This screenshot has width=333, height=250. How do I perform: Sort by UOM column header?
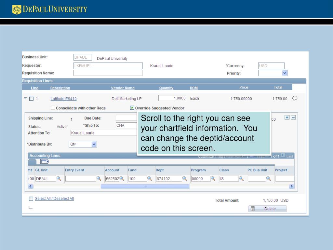coord(194,88)
